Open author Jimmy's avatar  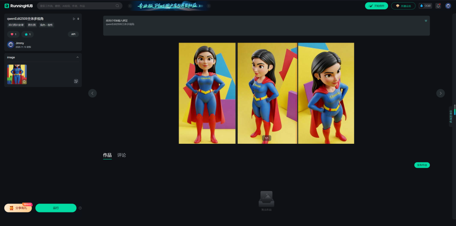[11, 44]
